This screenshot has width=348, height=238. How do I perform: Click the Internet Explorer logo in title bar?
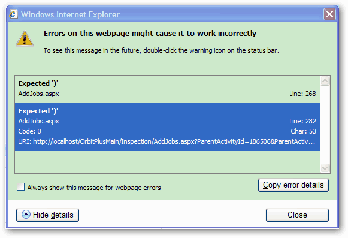click(x=13, y=14)
